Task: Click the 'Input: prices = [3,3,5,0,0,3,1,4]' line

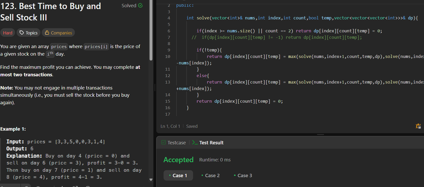Action: [x=55, y=141]
